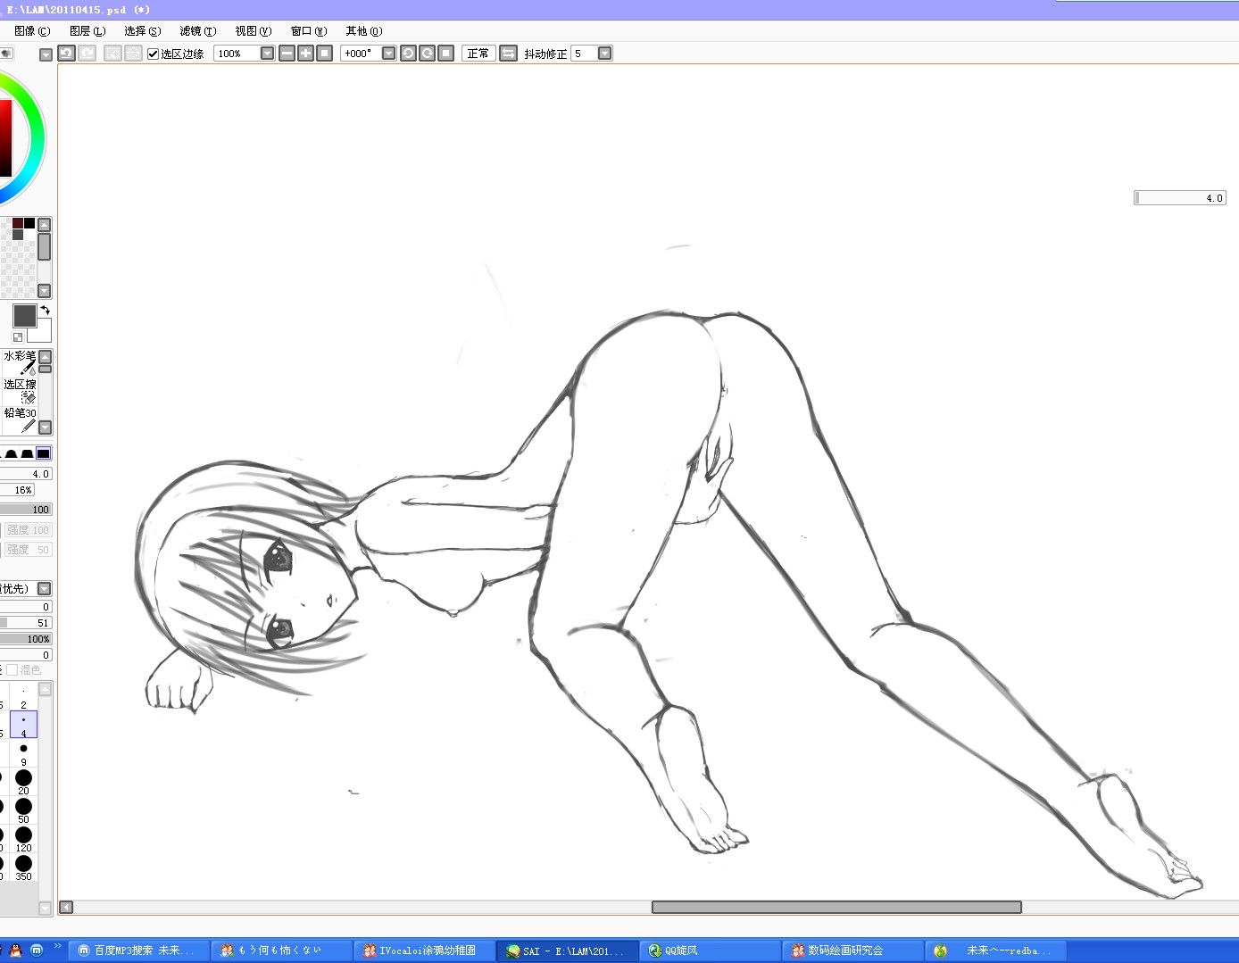Toggle the 混色 checkbox
The width and height of the screenshot is (1239, 963).
point(12,669)
